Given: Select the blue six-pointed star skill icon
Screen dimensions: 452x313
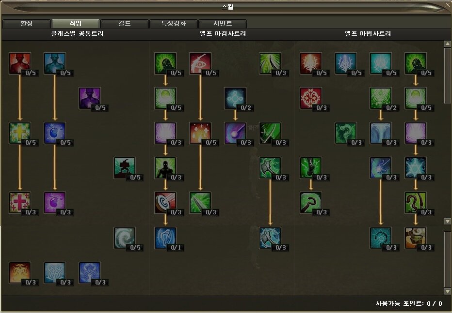Looking at the screenshot, I should 416,168.
